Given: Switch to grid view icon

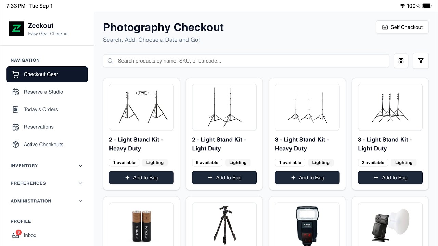Looking at the screenshot, I should coord(401,61).
